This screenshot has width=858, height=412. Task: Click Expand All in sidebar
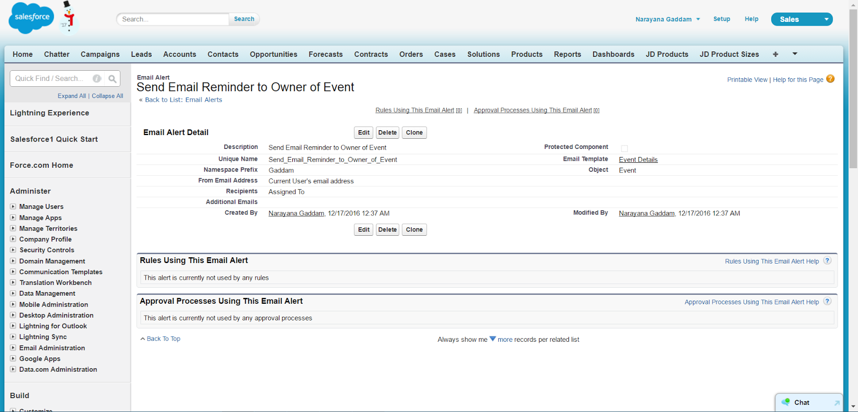[x=72, y=96]
